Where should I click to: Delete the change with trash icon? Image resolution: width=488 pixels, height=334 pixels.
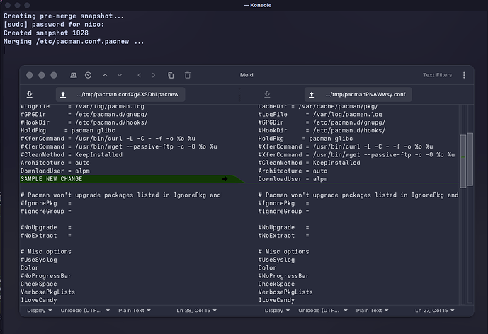(x=188, y=75)
